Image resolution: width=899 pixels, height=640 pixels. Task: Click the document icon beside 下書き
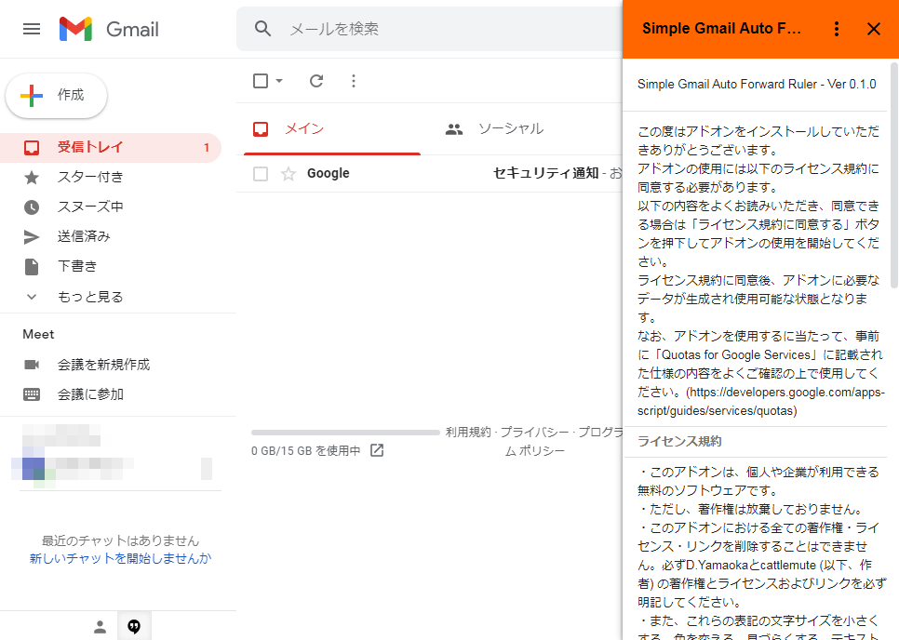pyautogui.click(x=32, y=267)
